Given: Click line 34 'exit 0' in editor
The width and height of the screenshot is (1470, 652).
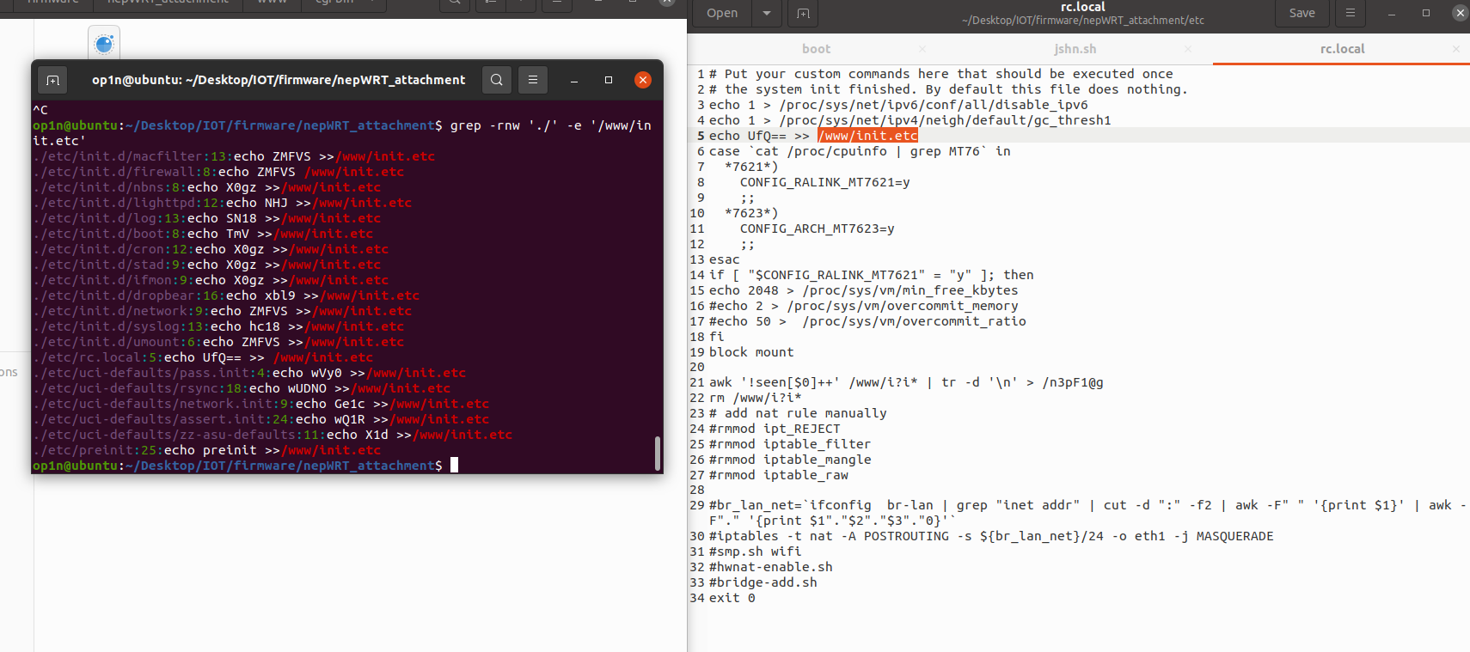Looking at the screenshot, I should click(x=732, y=598).
